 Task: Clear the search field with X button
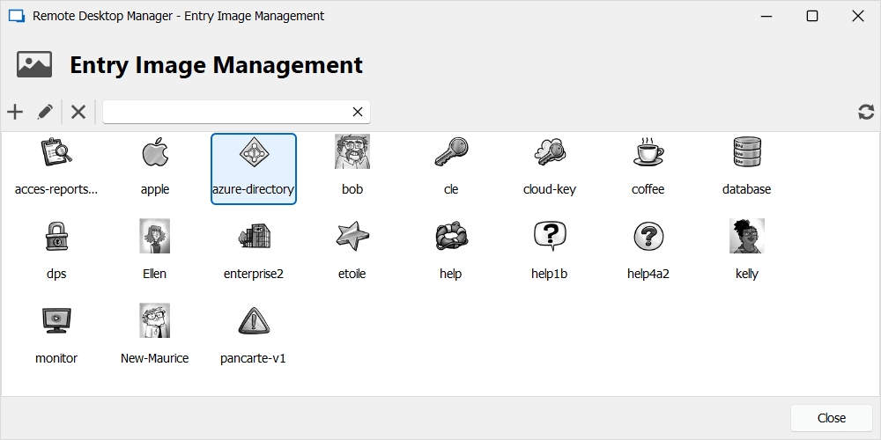pyautogui.click(x=358, y=112)
